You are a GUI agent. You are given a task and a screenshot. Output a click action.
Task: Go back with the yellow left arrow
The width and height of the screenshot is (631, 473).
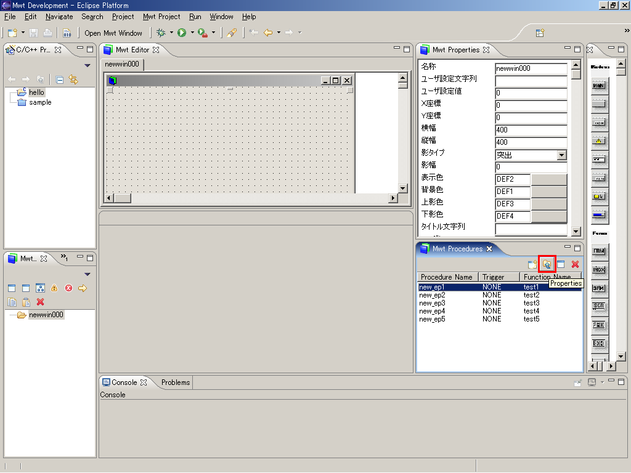point(268,33)
